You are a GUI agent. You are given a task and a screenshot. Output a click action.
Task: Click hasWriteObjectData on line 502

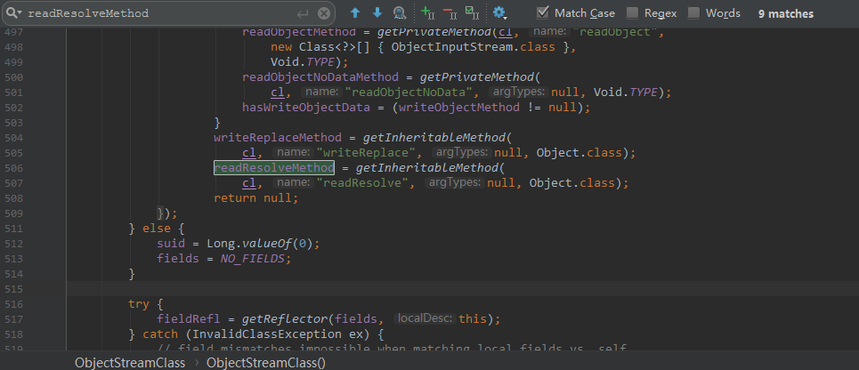306,108
